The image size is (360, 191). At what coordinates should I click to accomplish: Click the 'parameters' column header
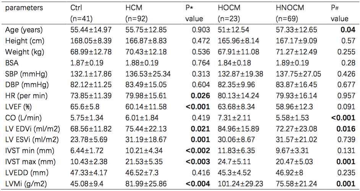(24, 8)
